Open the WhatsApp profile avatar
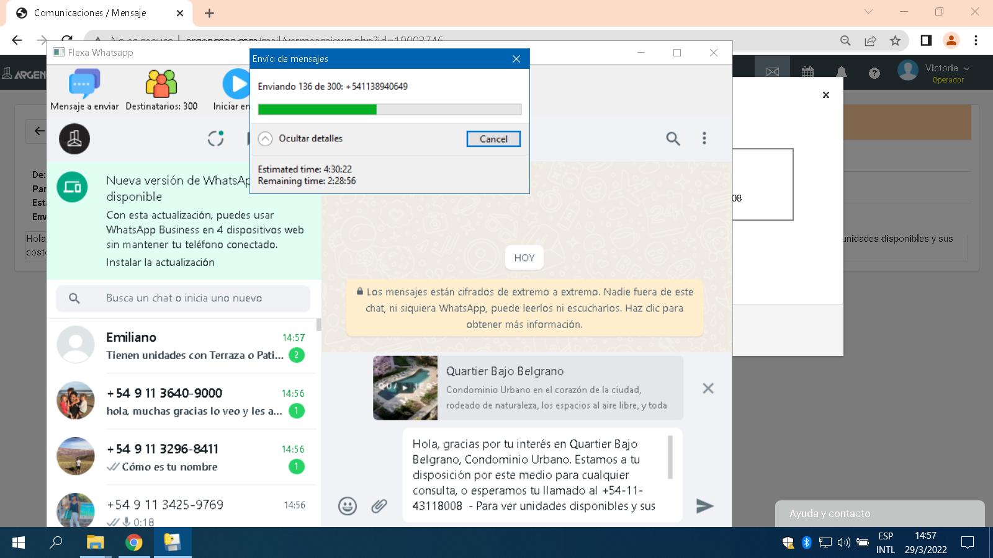Viewport: 993px width, 558px height. coord(74,139)
